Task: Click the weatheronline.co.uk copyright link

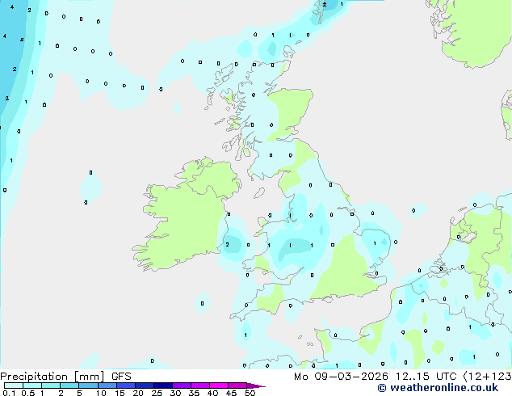Action: pyautogui.click(x=438, y=388)
